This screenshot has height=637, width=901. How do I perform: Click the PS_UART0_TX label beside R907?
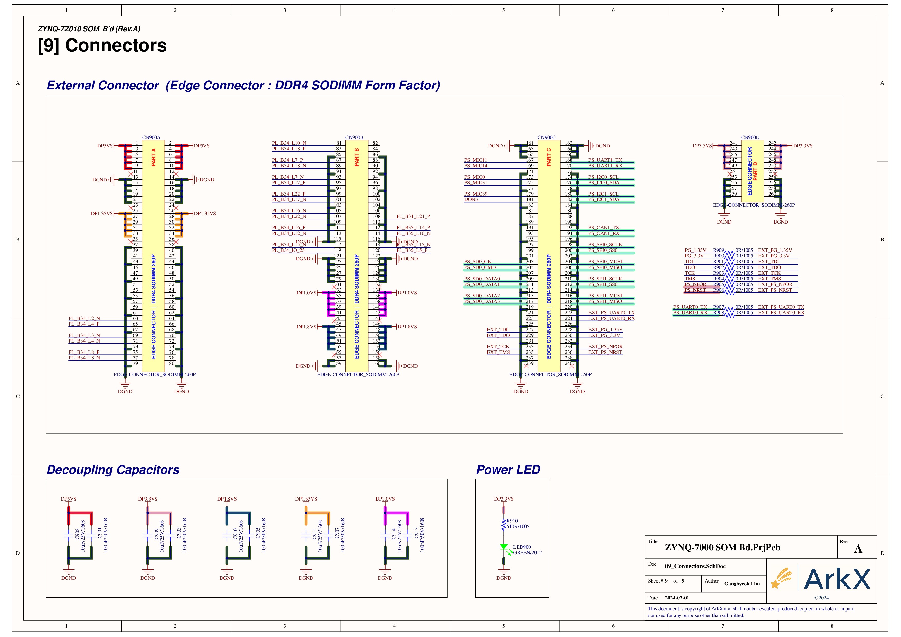[x=690, y=307]
